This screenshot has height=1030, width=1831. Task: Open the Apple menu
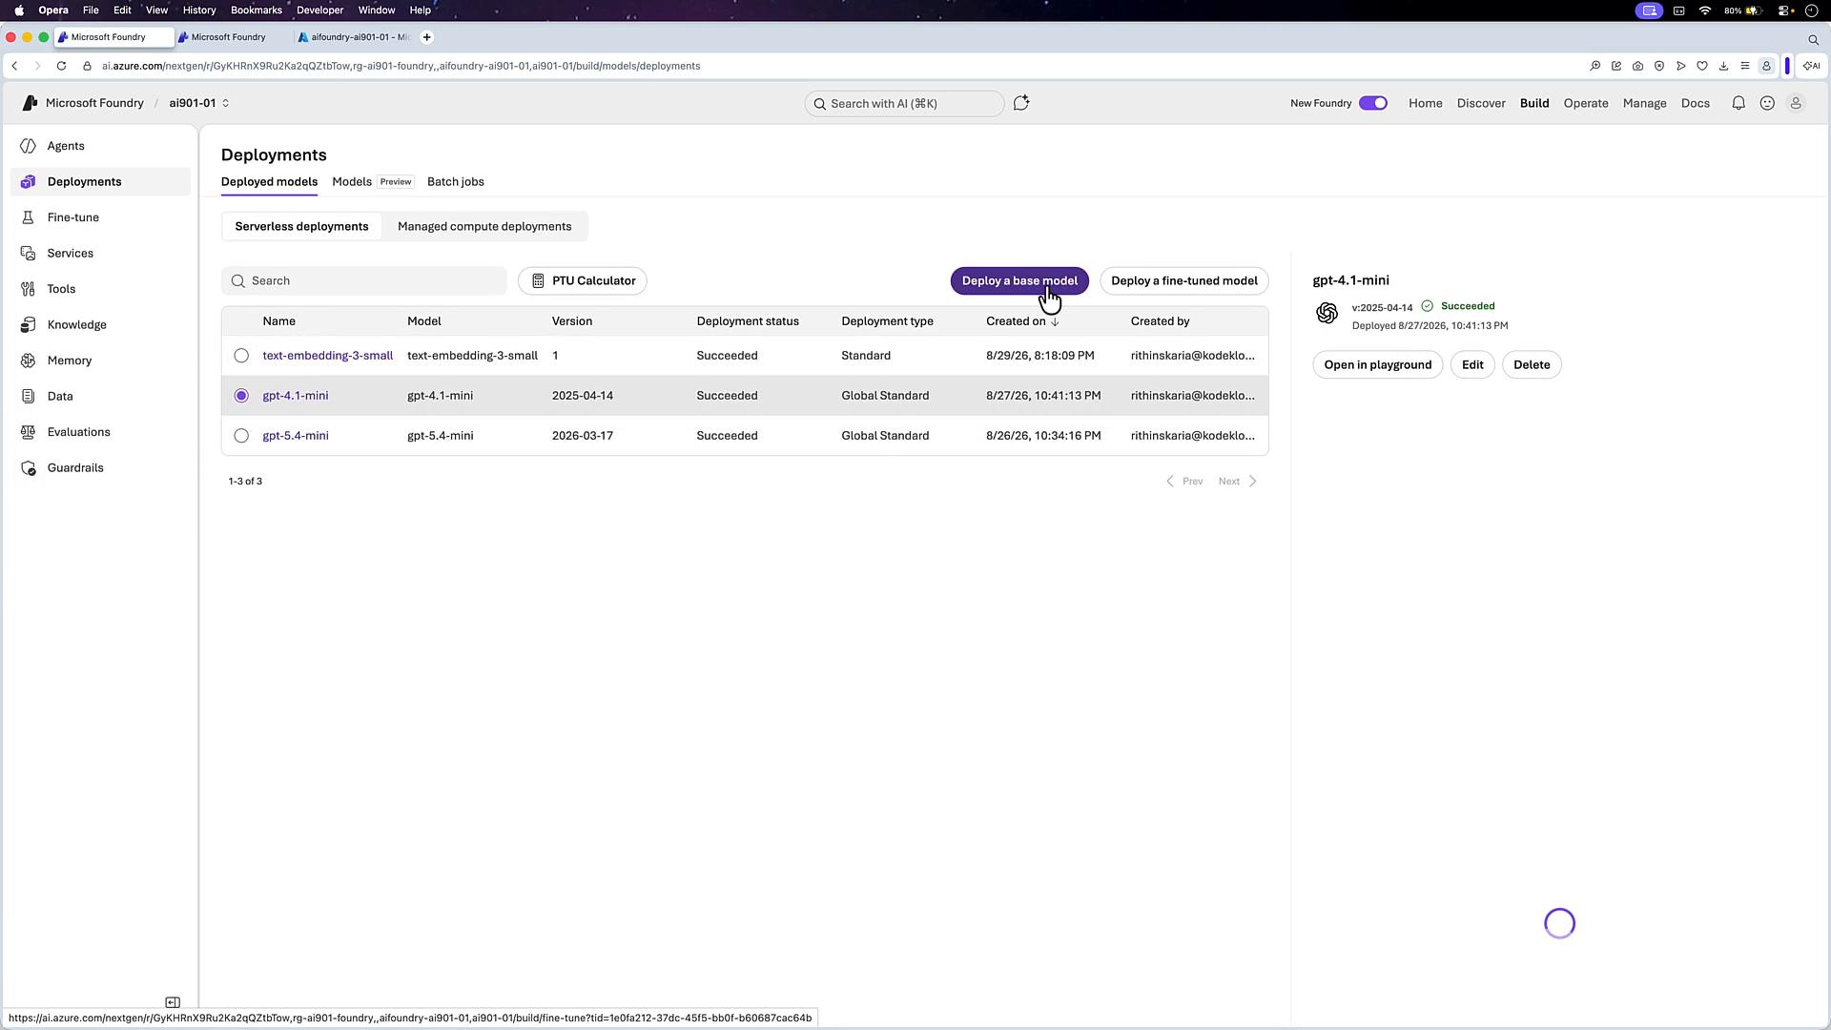19,10
